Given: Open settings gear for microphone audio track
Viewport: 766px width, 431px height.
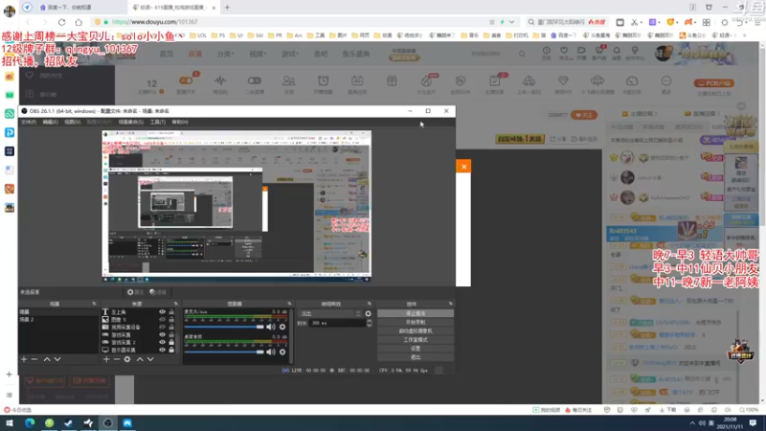Looking at the screenshot, I should tap(282, 327).
